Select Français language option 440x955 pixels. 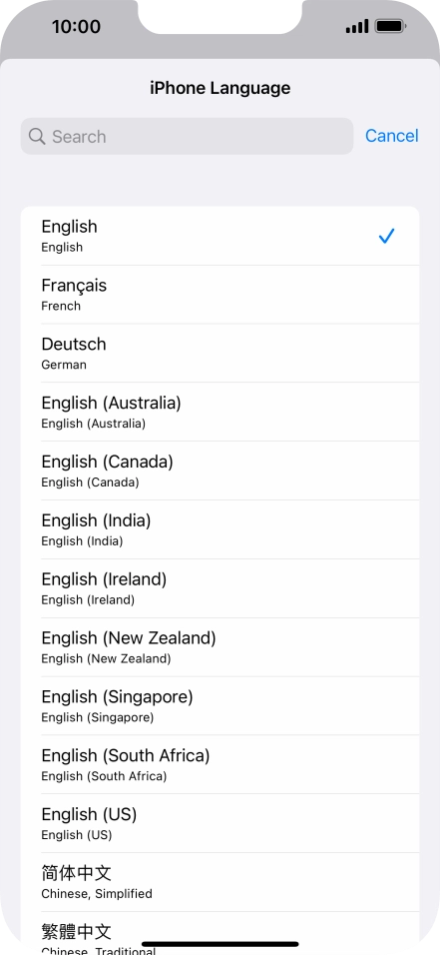(x=220, y=295)
